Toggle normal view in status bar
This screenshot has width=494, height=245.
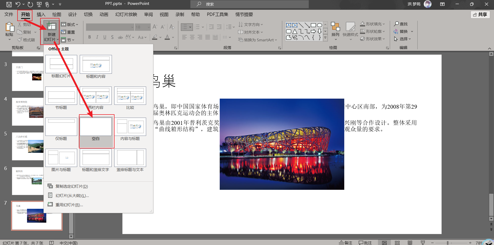(384, 243)
